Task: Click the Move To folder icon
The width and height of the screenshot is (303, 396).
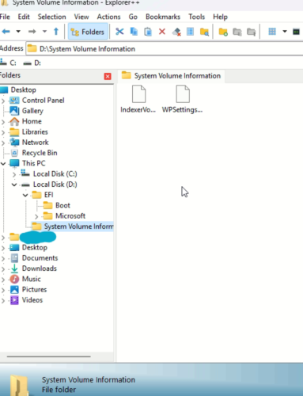Action: point(252,32)
